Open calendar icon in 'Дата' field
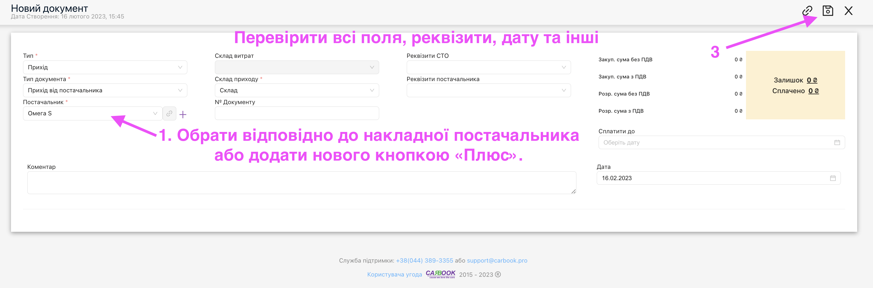The width and height of the screenshot is (873, 288). (x=832, y=178)
